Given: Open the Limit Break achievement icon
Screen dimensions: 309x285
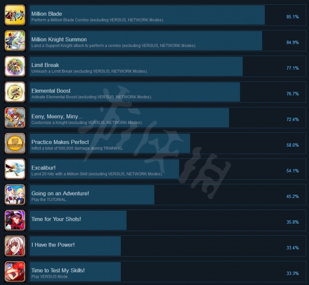Looking at the screenshot, I should tap(15, 66).
